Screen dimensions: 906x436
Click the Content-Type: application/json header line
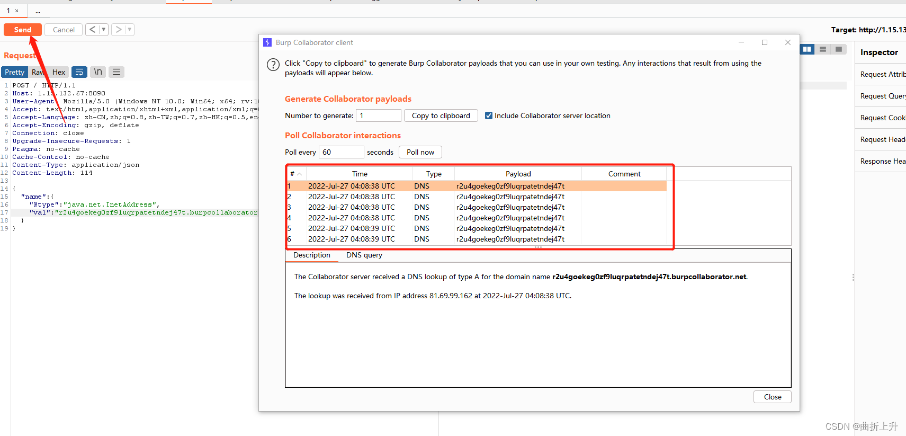click(76, 165)
